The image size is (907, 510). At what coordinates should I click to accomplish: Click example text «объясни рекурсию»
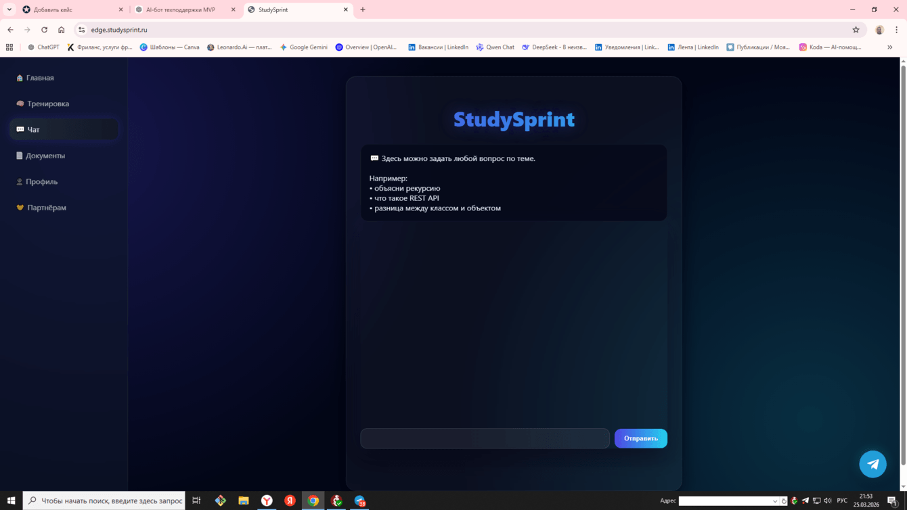pyautogui.click(x=407, y=188)
